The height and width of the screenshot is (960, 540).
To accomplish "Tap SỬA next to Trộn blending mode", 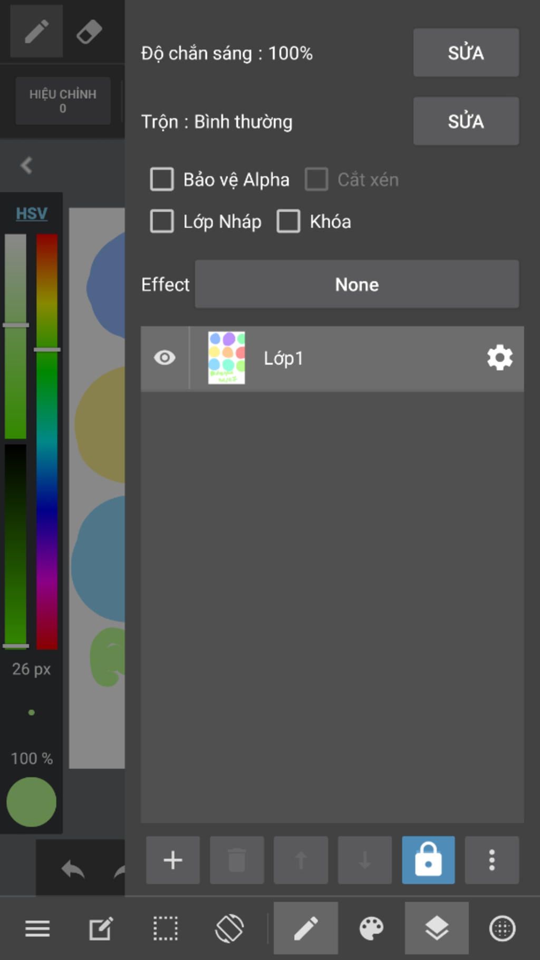I will (x=466, y=121).
